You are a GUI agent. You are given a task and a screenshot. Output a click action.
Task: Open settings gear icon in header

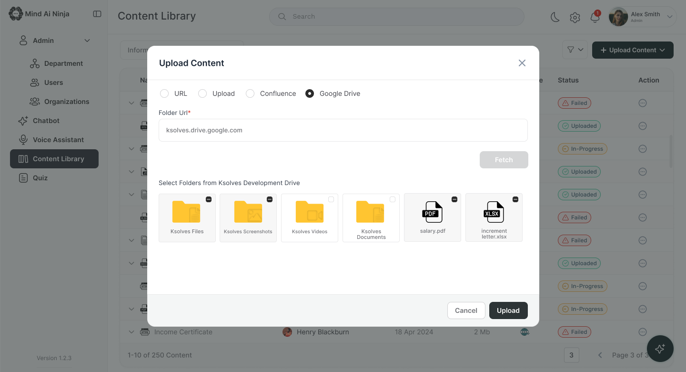(x=575, y=18)
